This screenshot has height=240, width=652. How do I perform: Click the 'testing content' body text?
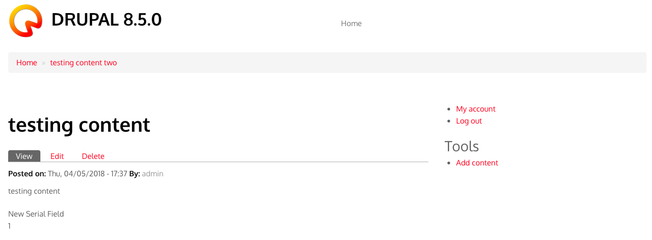coord(34,191)
